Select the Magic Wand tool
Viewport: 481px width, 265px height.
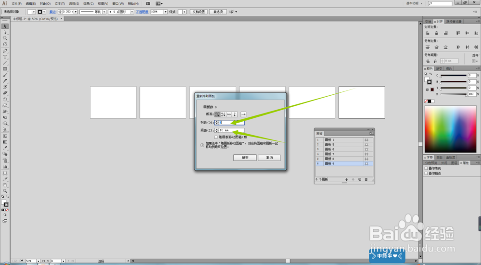pyautogui.click(x=5, y=38)
